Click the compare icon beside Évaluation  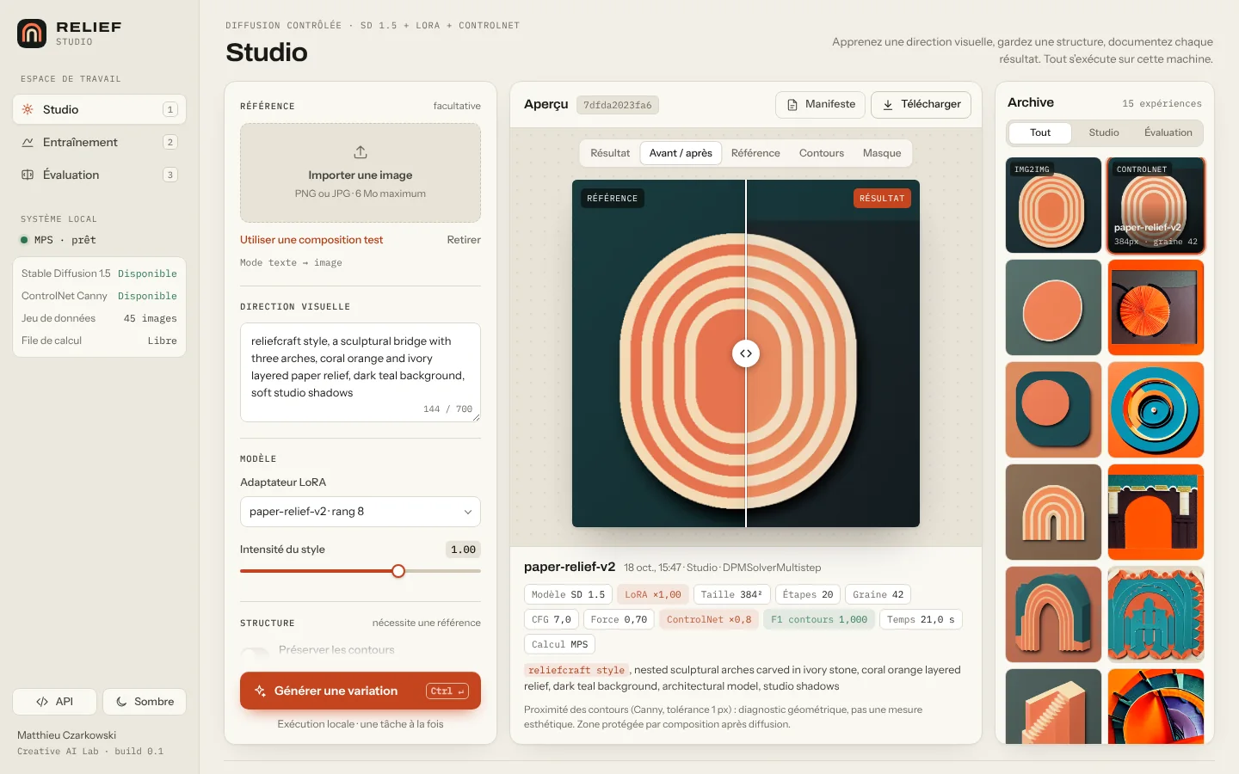(x=28, y=175)
